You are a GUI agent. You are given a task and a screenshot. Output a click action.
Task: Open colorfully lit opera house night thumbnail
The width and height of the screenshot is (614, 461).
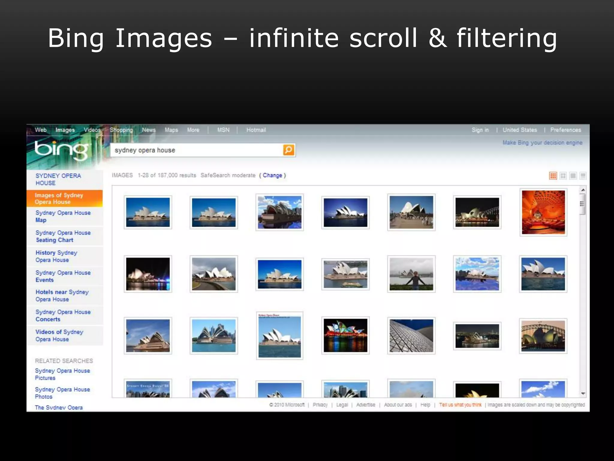345,335
